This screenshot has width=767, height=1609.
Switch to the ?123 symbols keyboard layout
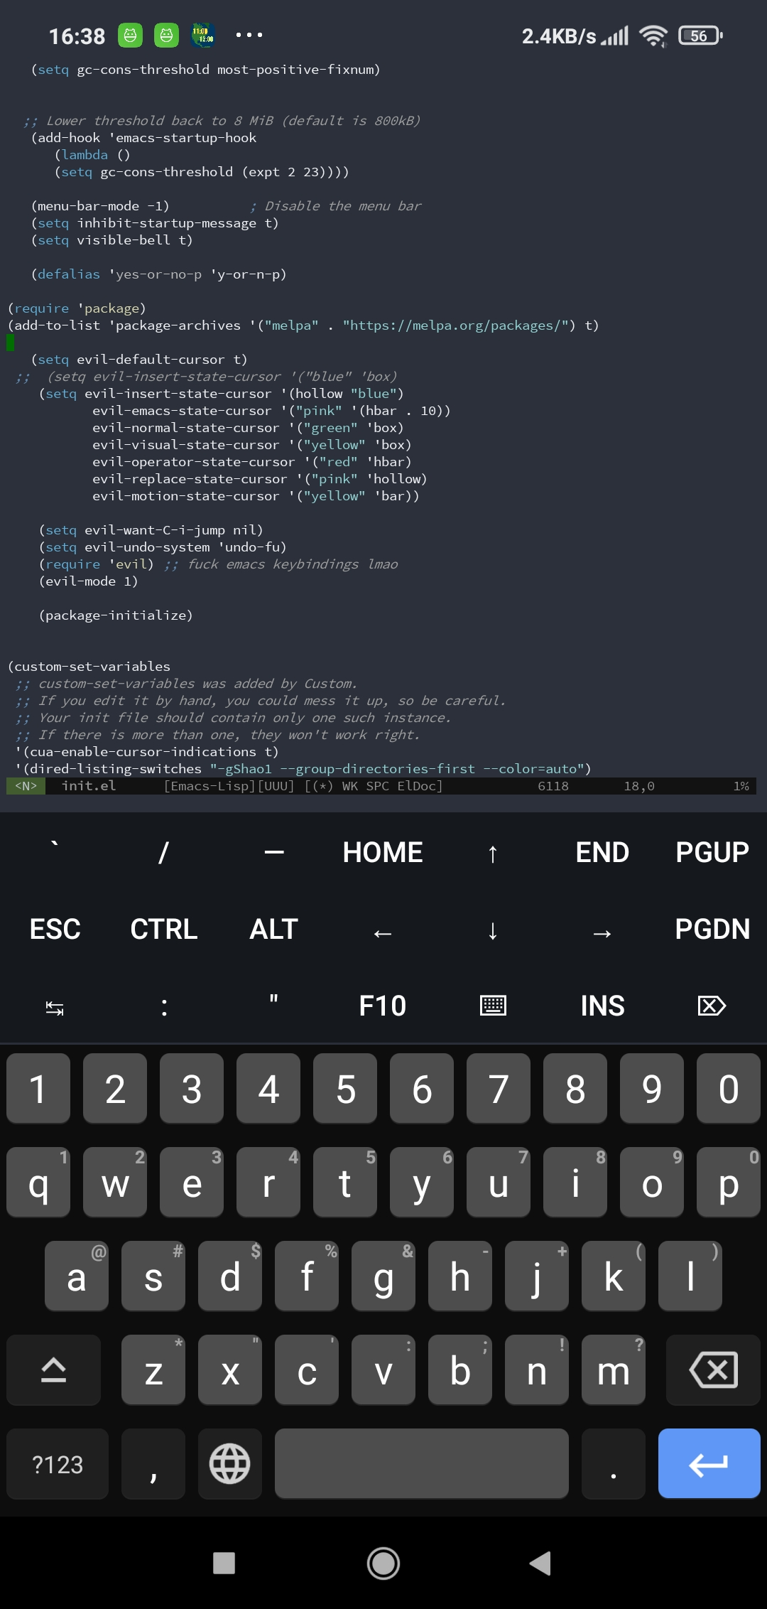(x=58, y=1464)
